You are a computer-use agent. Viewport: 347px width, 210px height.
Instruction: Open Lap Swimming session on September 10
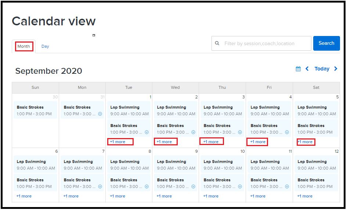222,164
